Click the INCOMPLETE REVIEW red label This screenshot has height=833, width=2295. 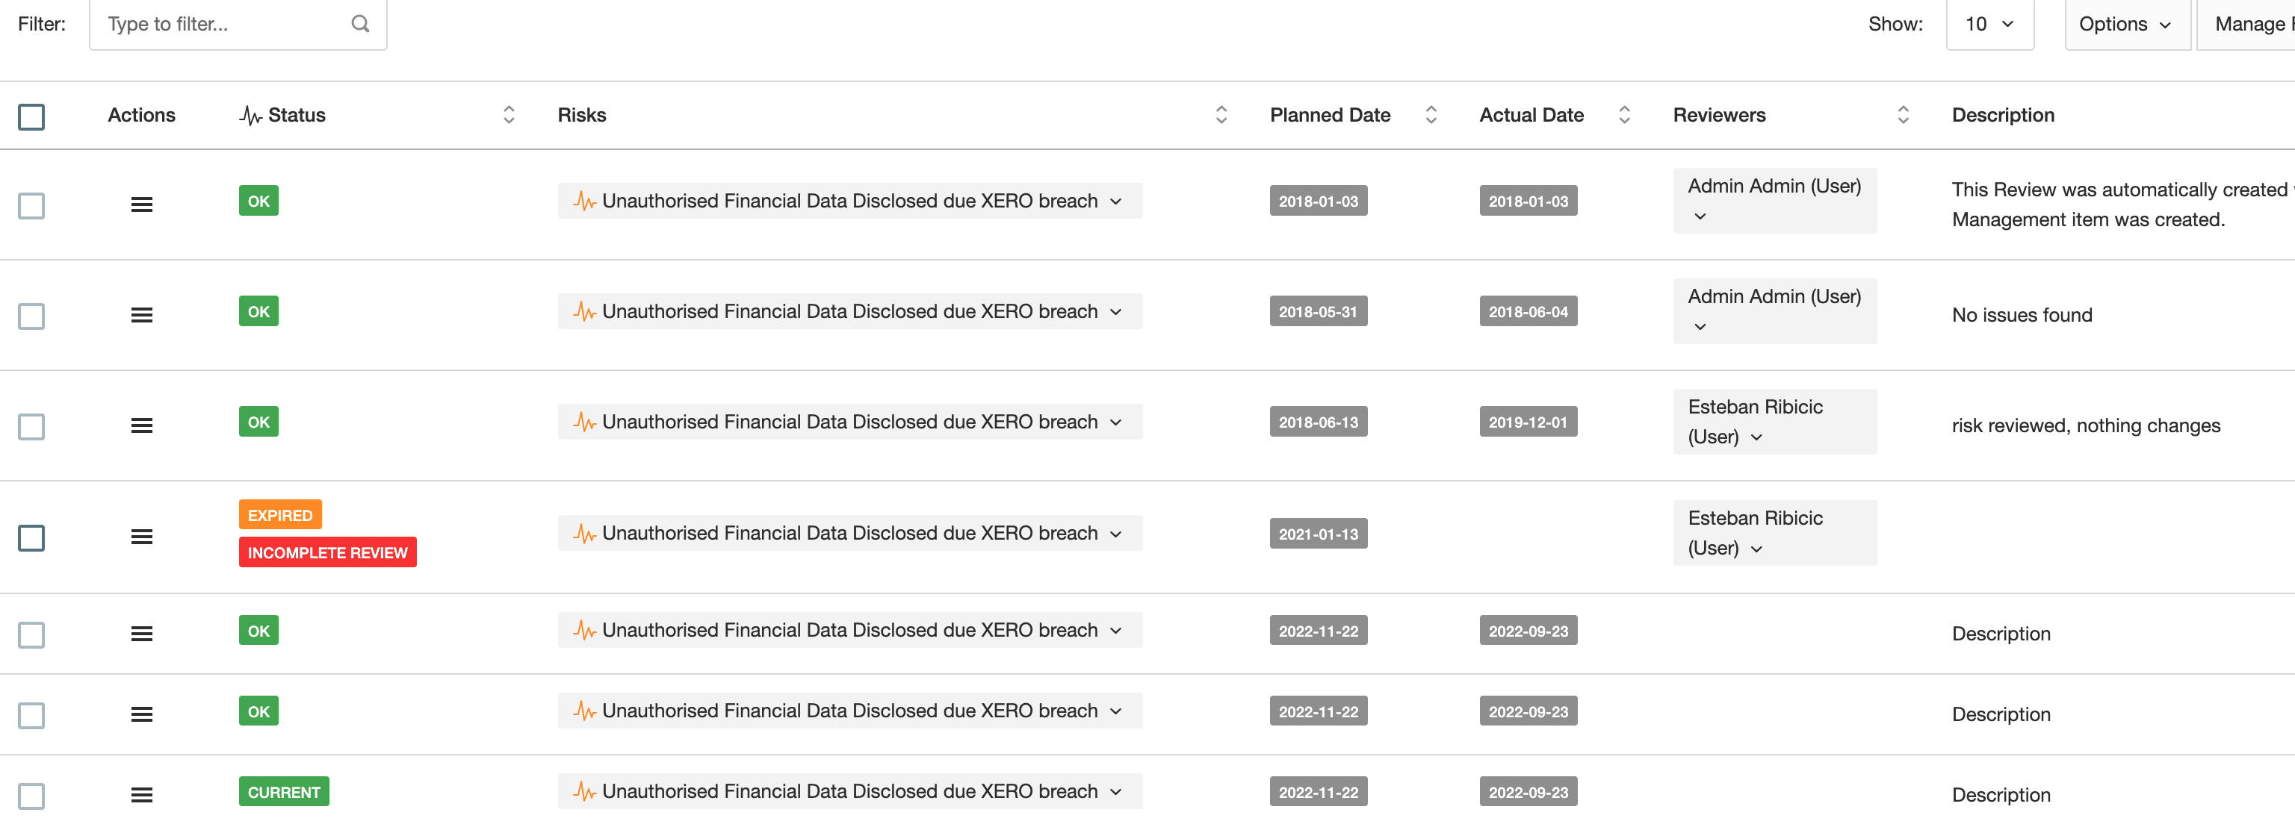[327, 552]
